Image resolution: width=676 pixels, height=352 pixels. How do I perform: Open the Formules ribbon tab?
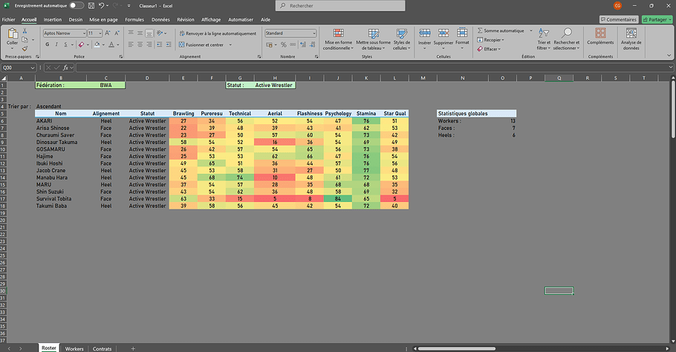pos(134,20)
